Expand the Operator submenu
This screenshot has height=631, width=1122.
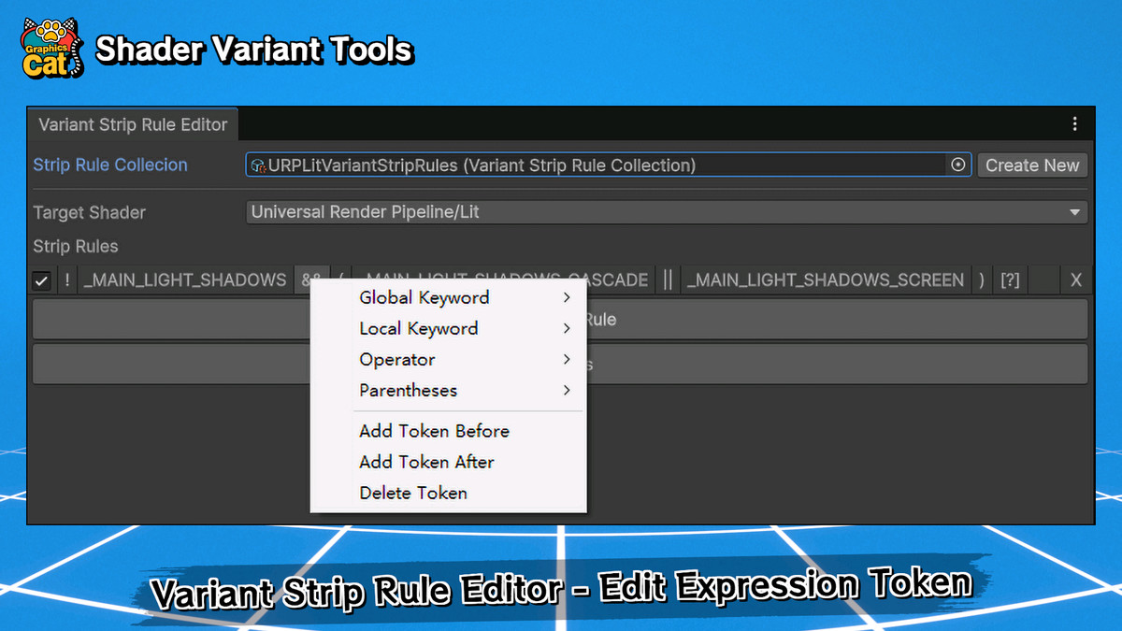(396, 359)
